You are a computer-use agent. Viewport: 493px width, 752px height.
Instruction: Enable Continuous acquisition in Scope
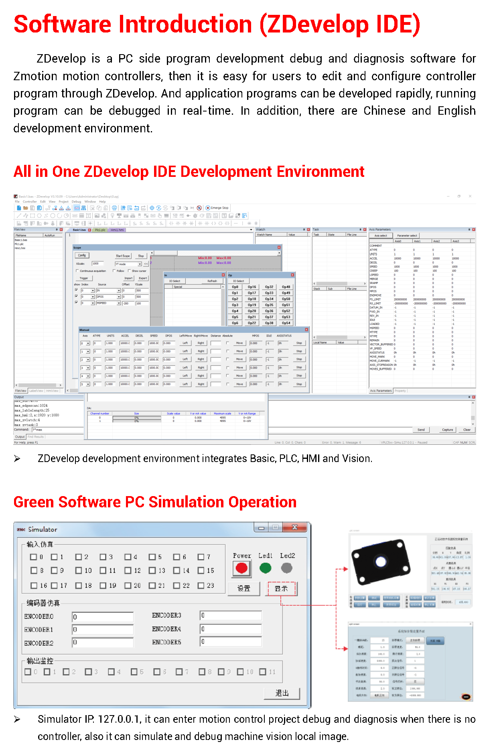click(x=77, y=271)
